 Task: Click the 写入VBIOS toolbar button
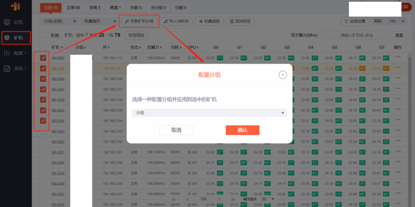[176, 21]
